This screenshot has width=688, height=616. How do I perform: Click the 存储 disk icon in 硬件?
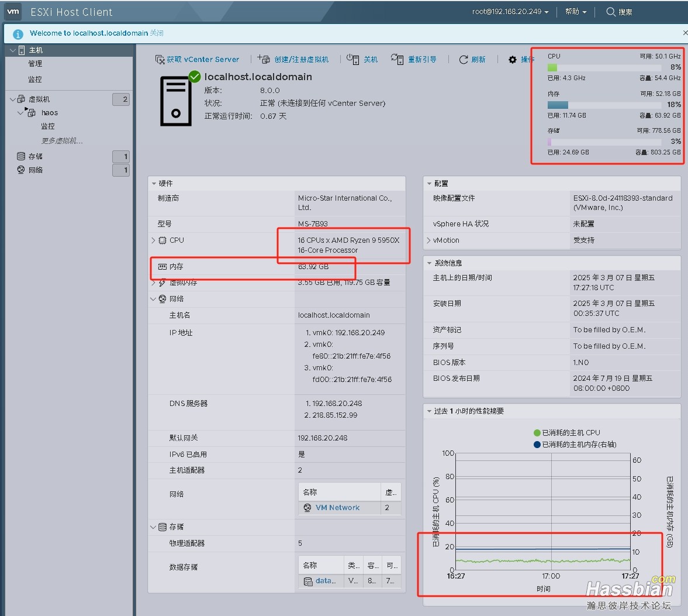click(x=163, y=527)
